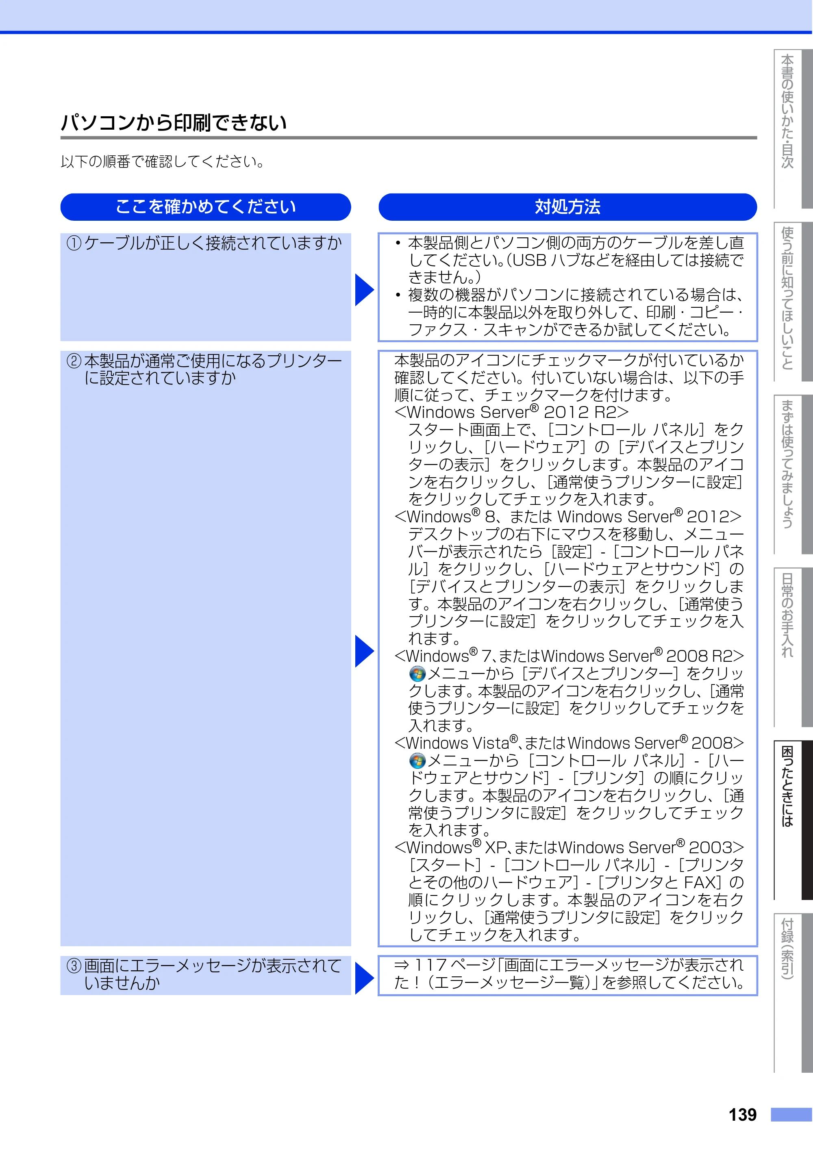Click the <Windows Server 2012 R2> section label
Image resolution: width=813 pixels, height=1152 pixels.
tap(511, 412)
